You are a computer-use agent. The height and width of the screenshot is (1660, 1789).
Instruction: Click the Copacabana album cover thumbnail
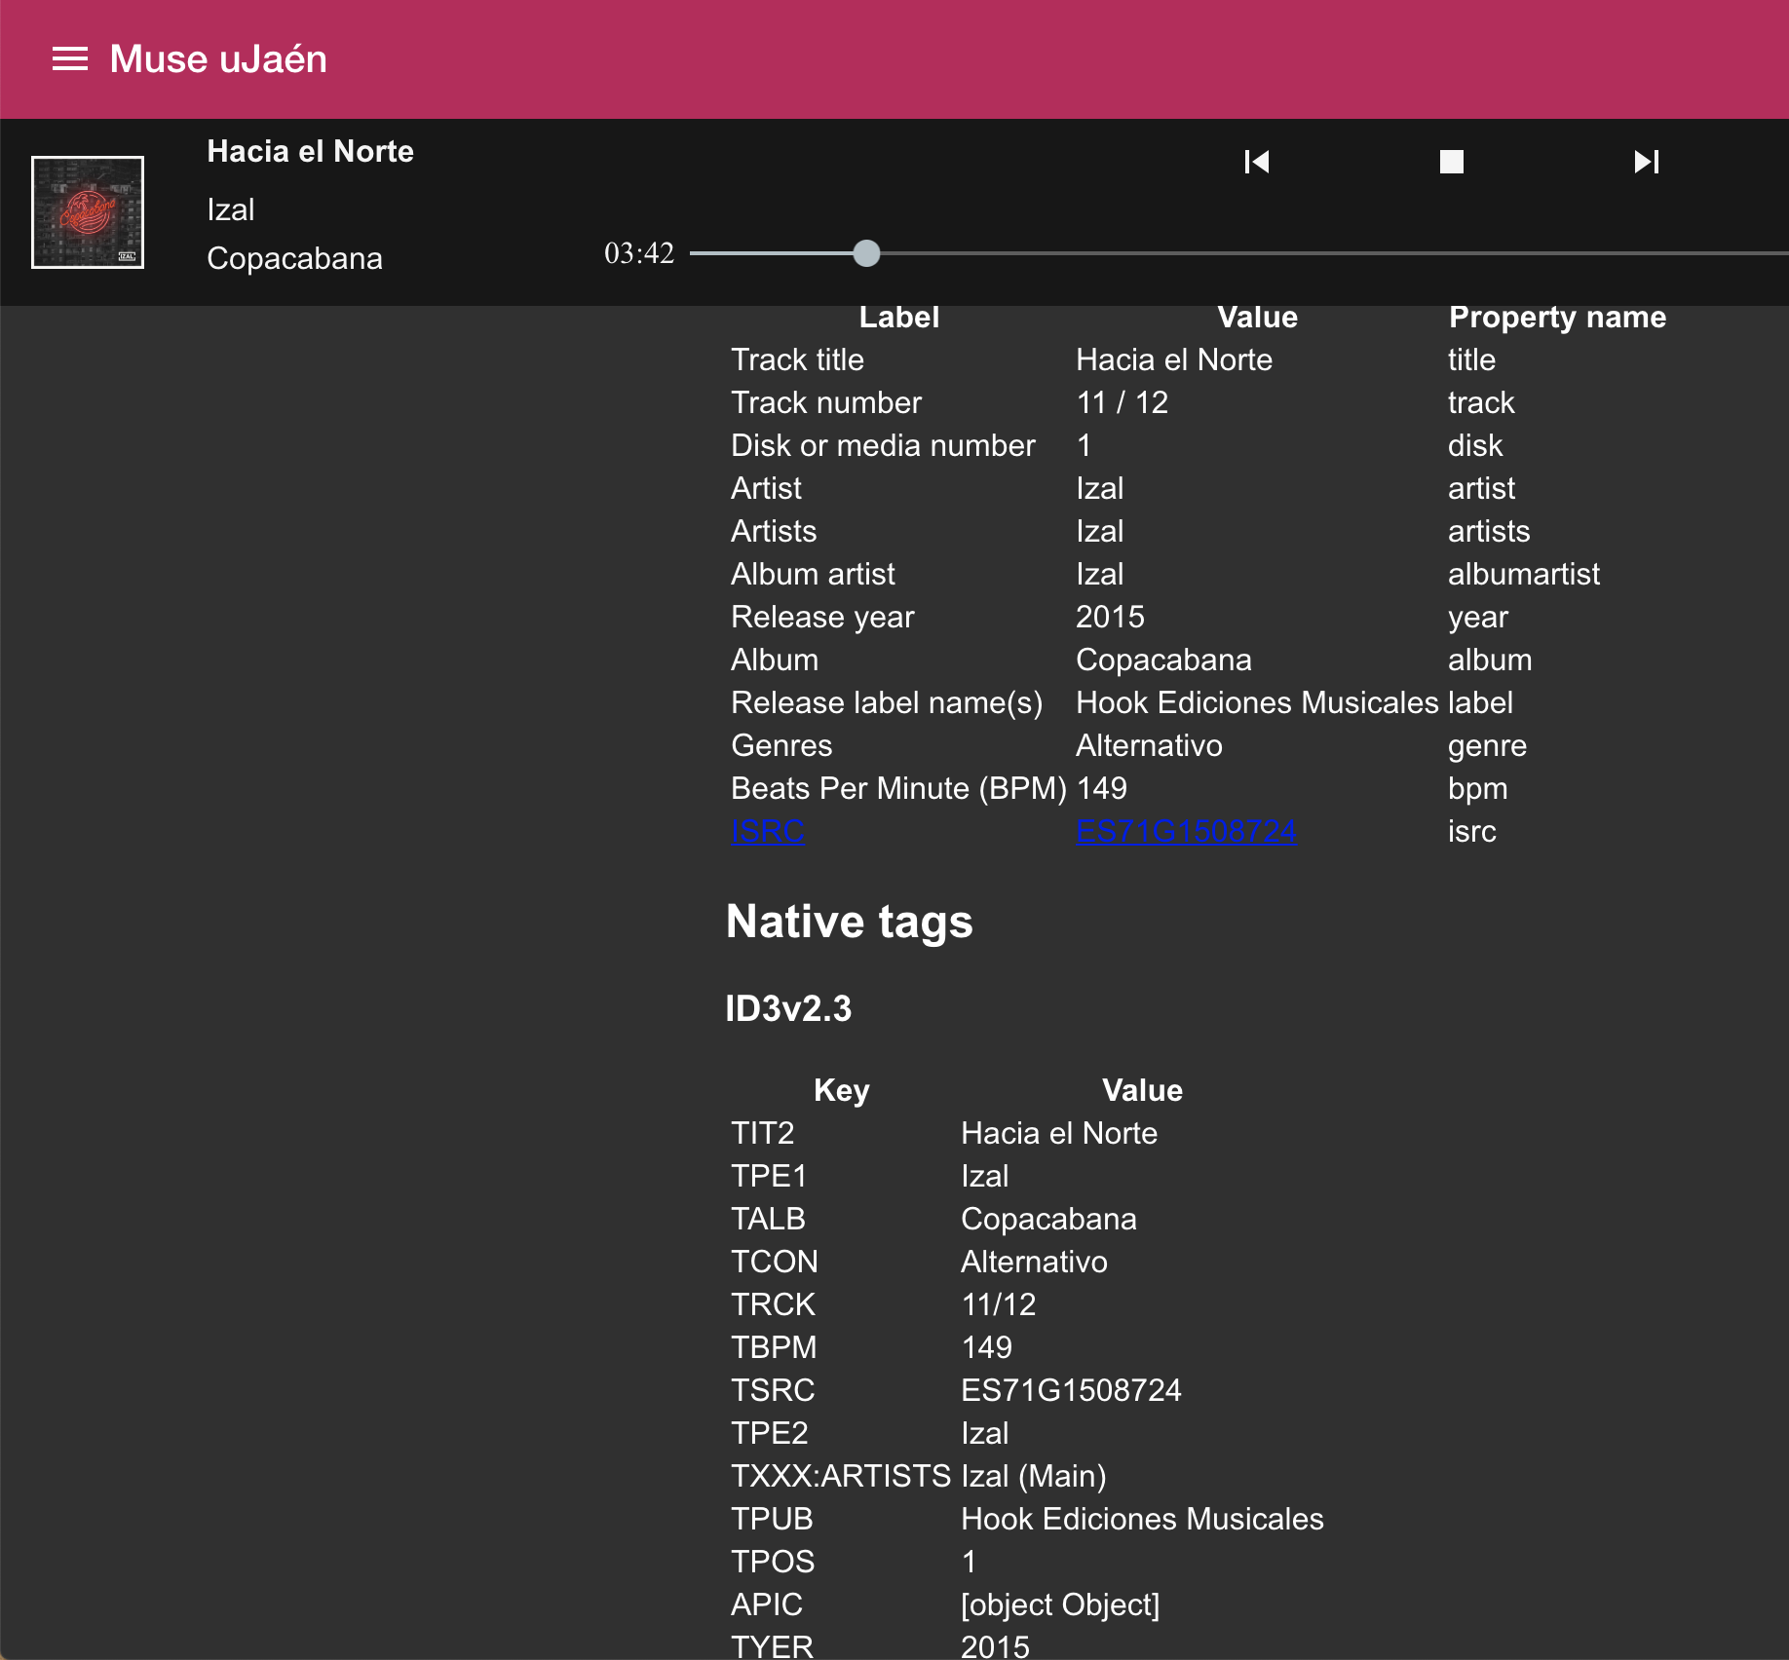point(88,210)
